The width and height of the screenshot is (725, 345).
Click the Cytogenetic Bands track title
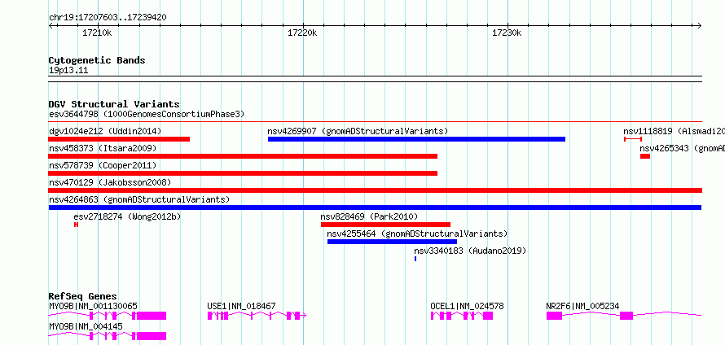click(x=97, y=60)
